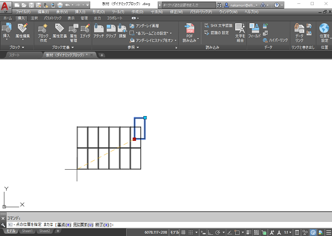Click the ハイパーリンク hyperlink button
Image resolution: width=332 pixels, height=236 pixels.
click(276, 40)
